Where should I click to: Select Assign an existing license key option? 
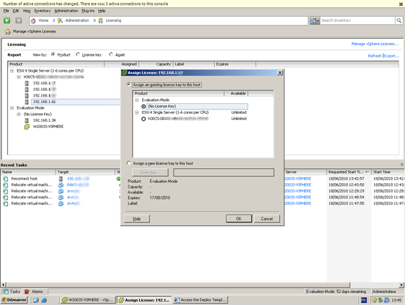(129, 84)
